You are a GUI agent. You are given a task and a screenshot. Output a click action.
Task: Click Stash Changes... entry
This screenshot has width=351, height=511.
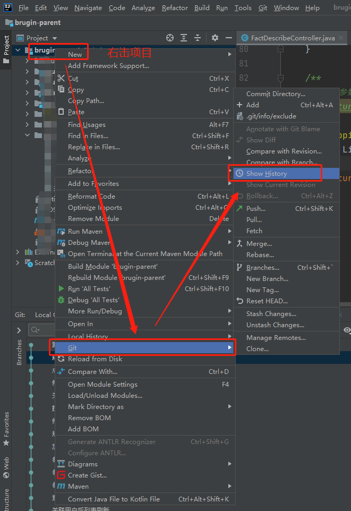[x=286, y=314]
